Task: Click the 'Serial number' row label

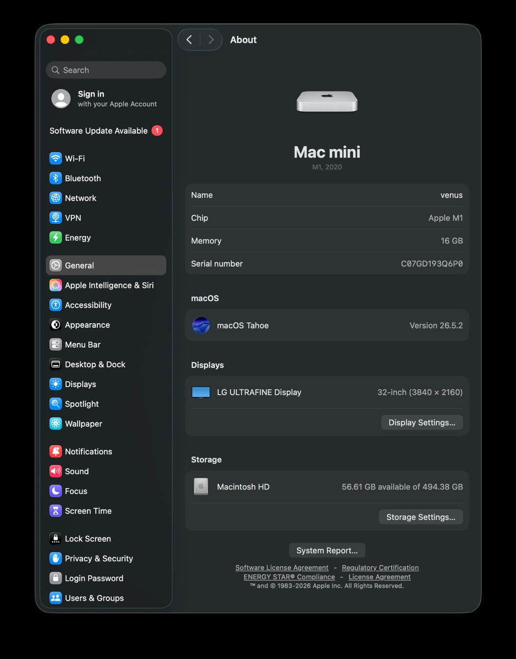Action: [x=217, y=264]
